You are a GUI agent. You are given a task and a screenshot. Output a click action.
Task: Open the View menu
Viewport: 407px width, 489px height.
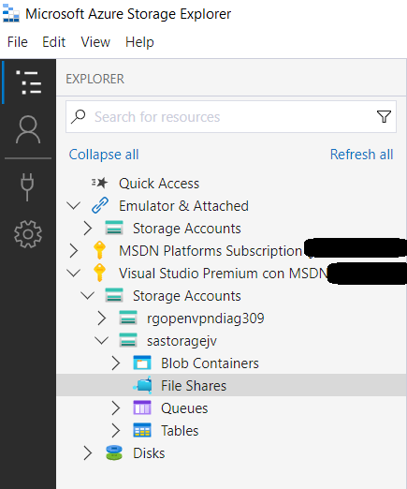95,42
